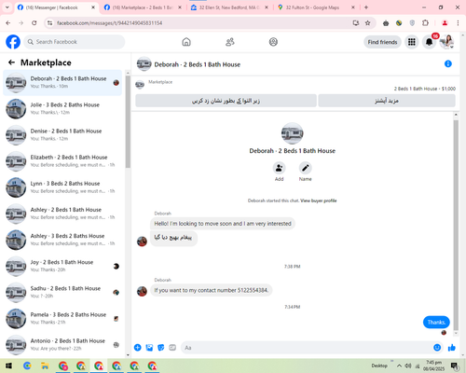The height and width of the screenshot is (373, 466).
Task: Open the Jolie - 3 Beds 2 Baths House chat
Action: (62, 108)
